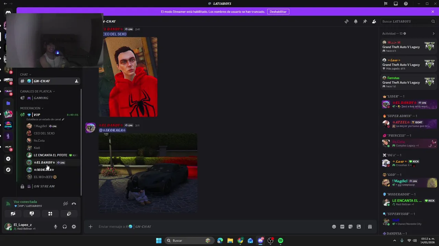439x246 pixels.
Task: Select the GN-CHAT text channel
Action: [49, 81]
